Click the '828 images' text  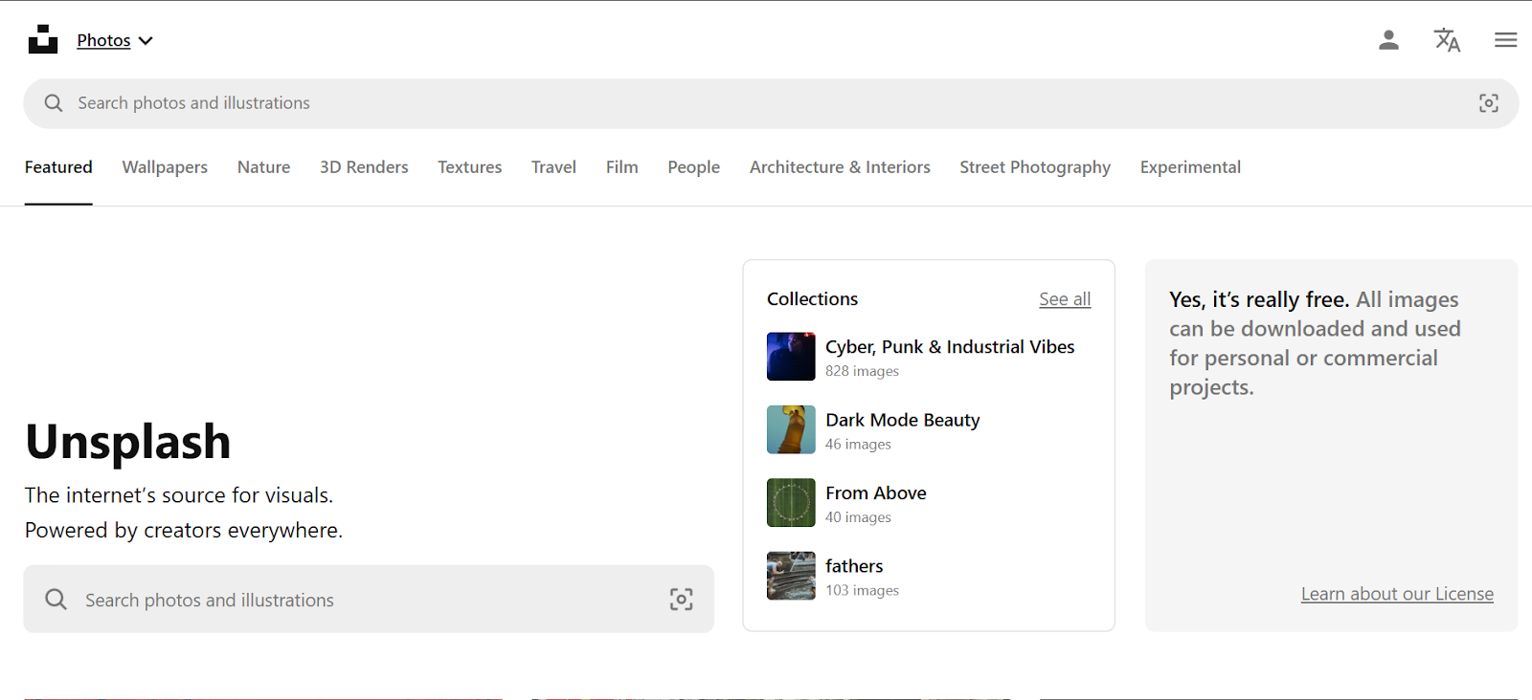tap(862, 371)
